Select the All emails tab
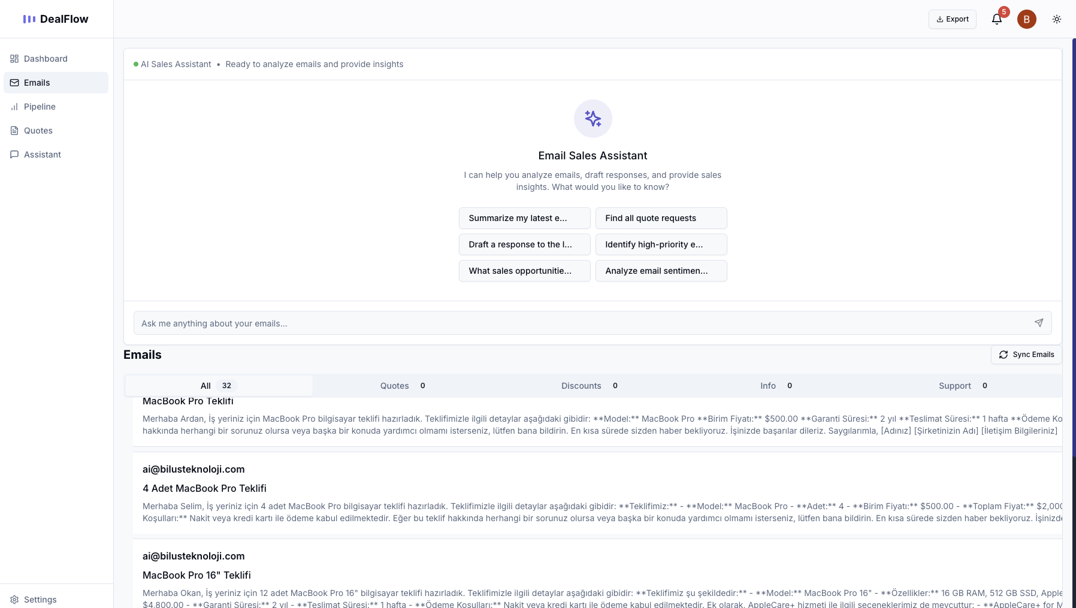The width and height of the screenshot is (1076, 608). click(x=216, y=386)
